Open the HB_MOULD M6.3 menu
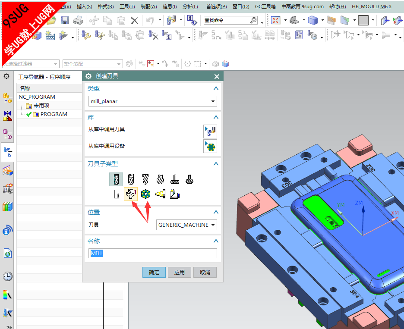 (372, 6)
